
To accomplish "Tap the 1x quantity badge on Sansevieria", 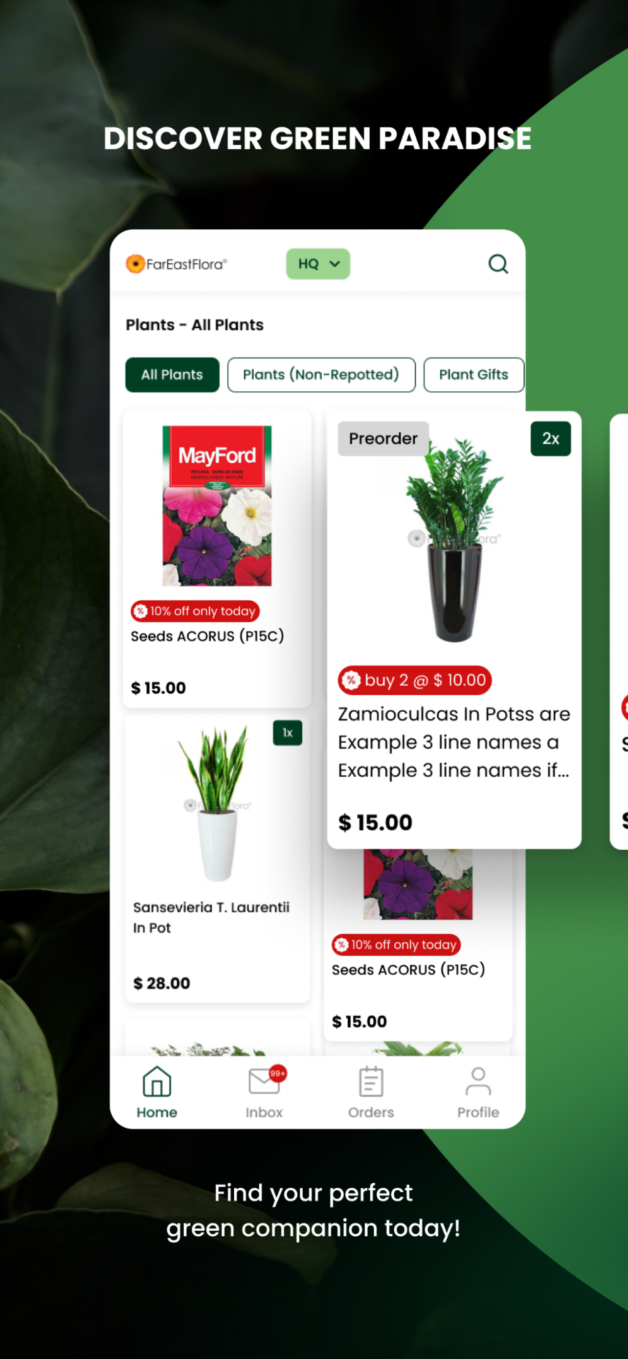I will [x=288, y=733].
